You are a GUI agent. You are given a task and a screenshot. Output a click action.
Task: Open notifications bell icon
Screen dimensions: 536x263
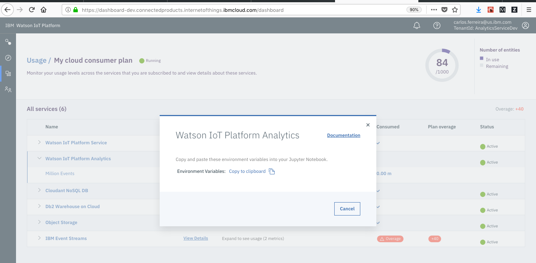click(417, 26)
